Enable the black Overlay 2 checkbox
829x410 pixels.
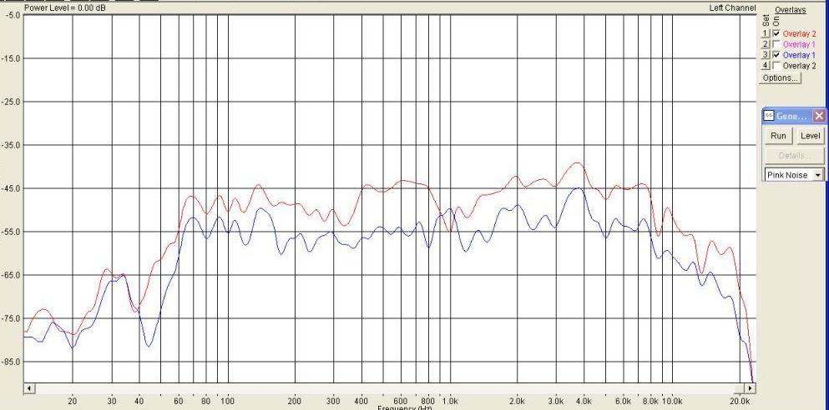point(776,66)
